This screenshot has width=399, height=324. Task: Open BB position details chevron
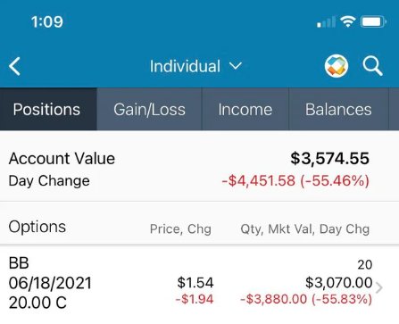[x=378, y=287]
